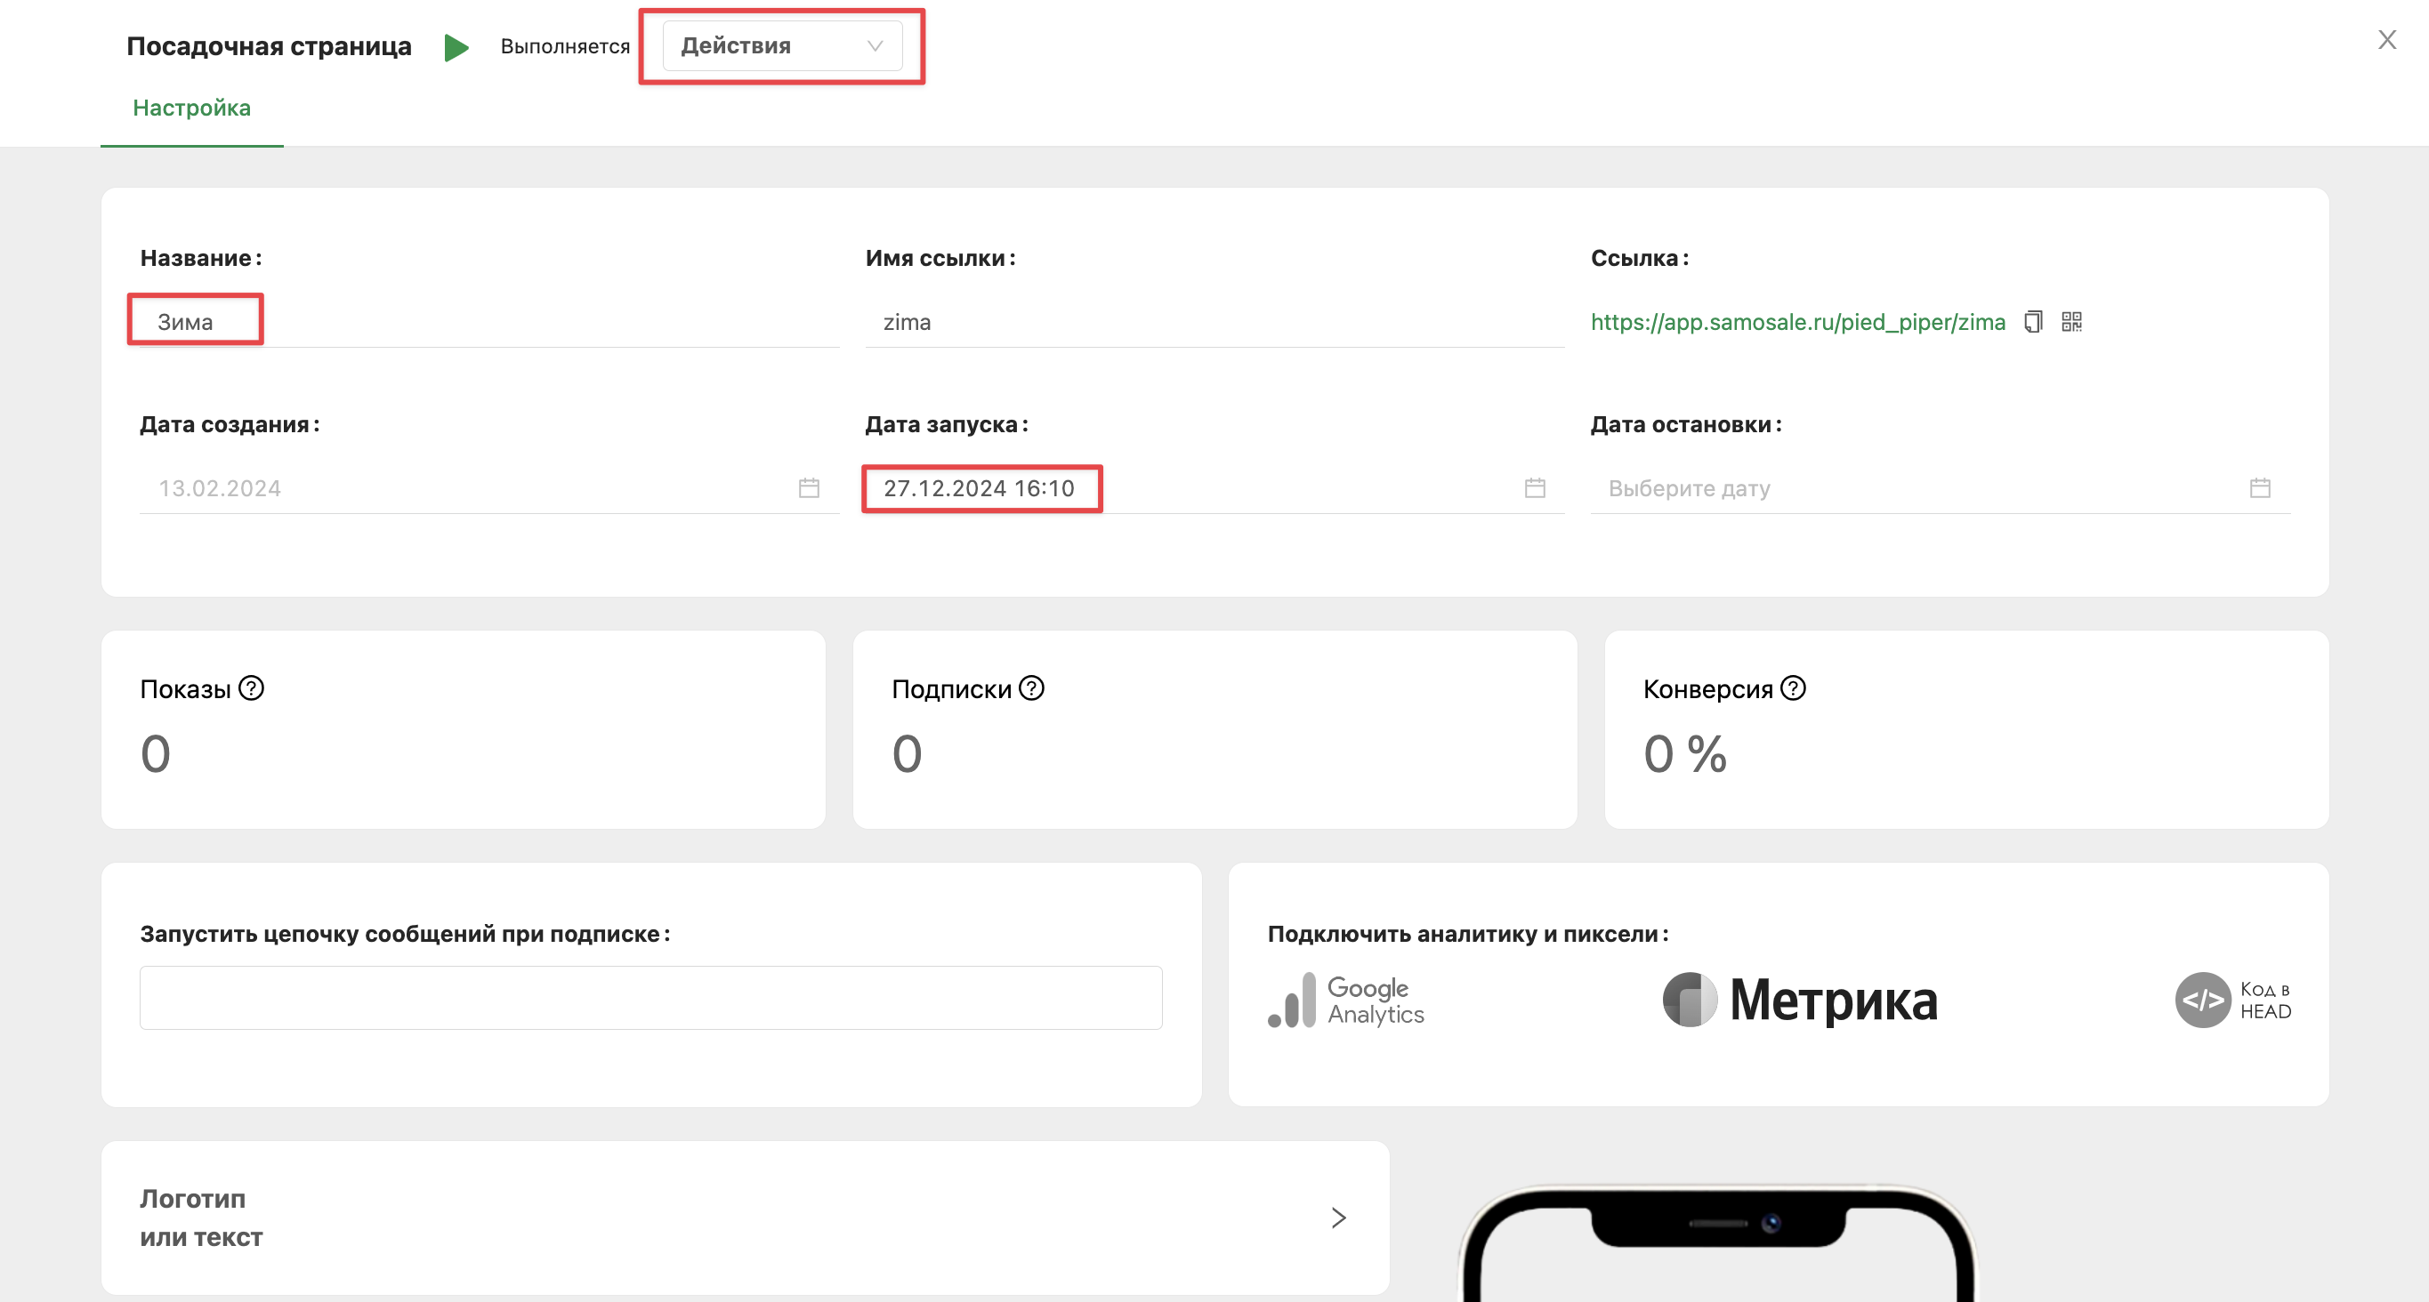Open the Действия dropdown
The height and width of the screenshot is (1302, 2429).
coord(782,46)
